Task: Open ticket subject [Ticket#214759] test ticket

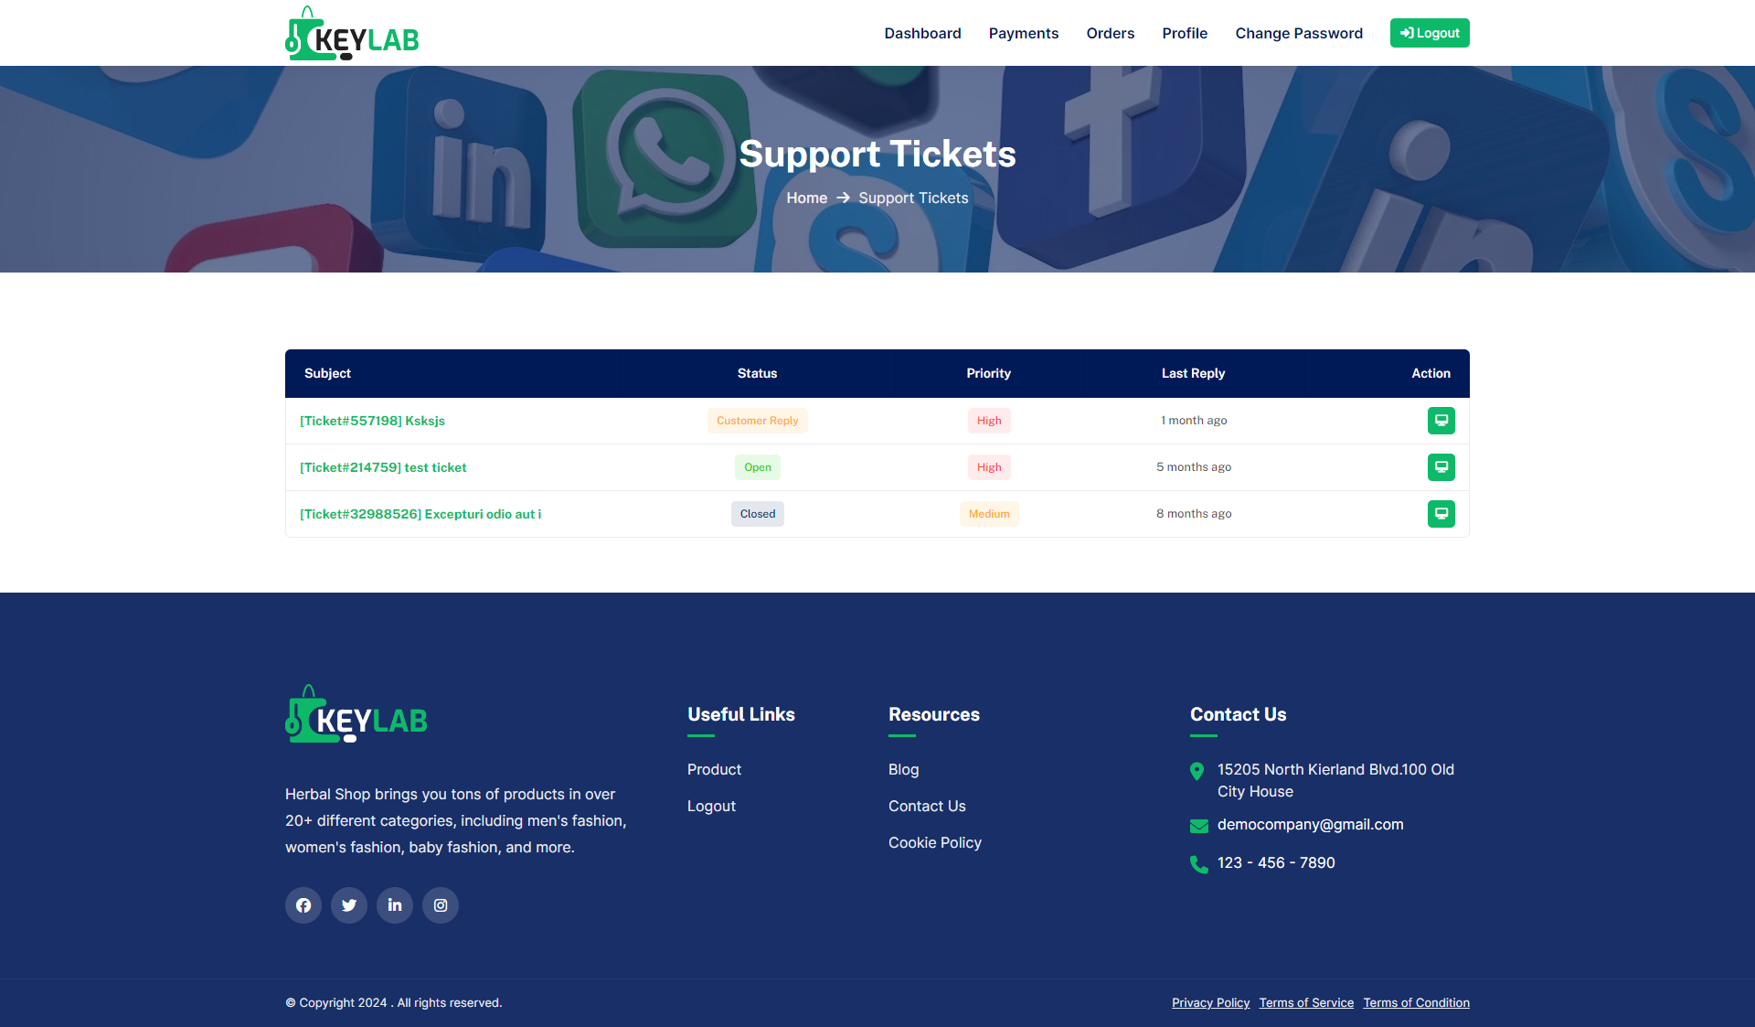Action: [x=383, y=467]
